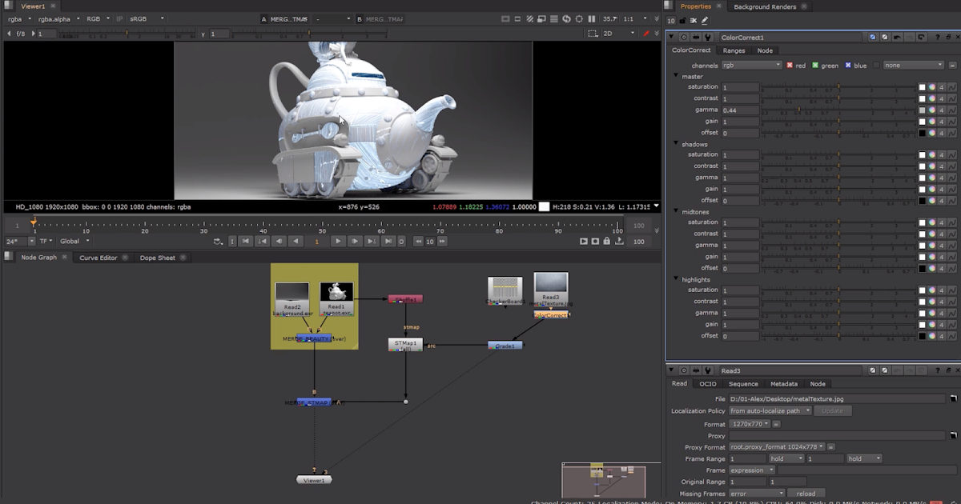Toggle the first blue overlay icon in ColorCorrect1 header

point(873,37)
